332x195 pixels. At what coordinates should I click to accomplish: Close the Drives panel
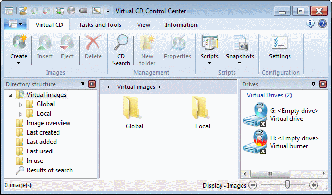tap(323, 84)
